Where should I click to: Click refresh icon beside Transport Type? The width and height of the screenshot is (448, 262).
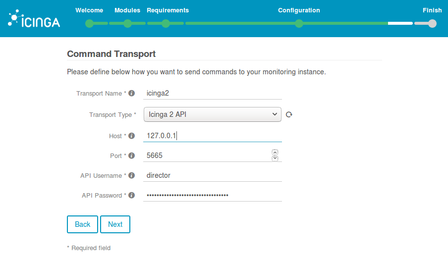(x=289, y=114)
